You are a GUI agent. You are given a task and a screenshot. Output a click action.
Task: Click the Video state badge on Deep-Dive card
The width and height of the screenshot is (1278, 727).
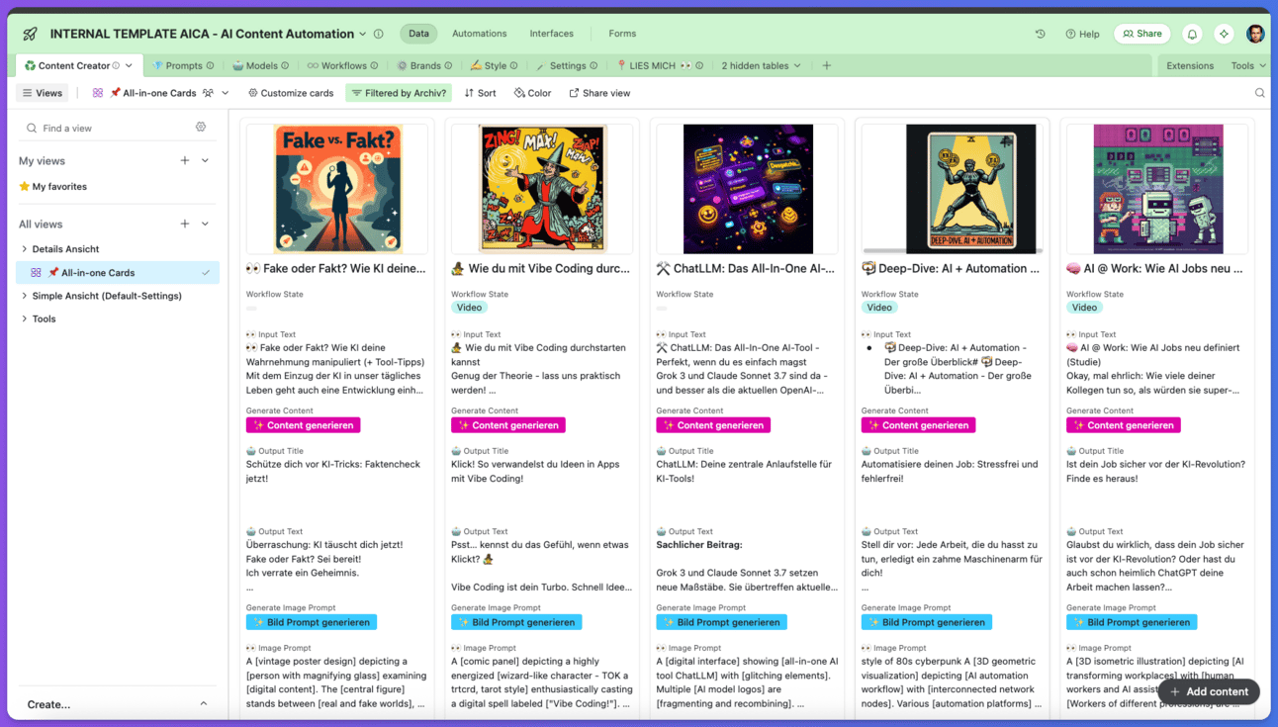point(879,308)
